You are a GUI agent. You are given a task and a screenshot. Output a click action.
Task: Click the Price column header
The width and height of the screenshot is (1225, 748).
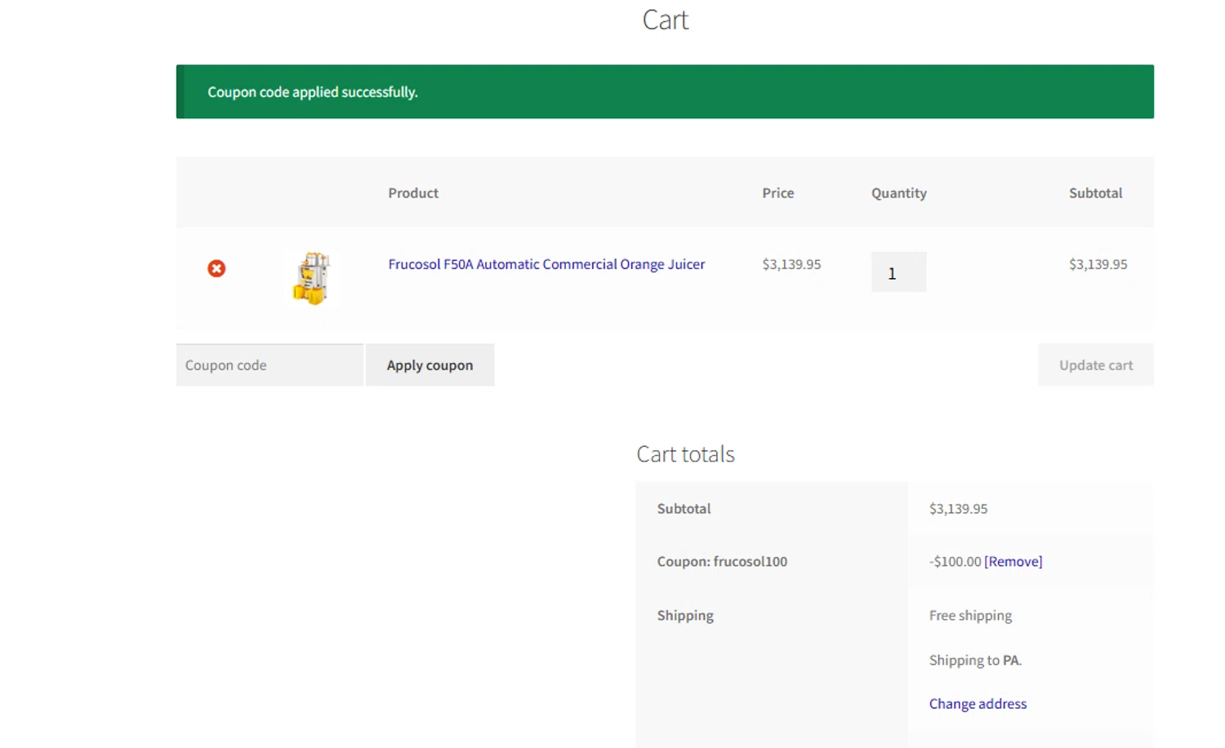tap(778, 193)
